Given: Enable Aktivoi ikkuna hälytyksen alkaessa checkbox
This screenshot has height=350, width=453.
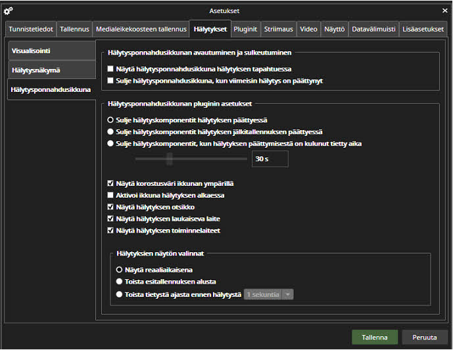Looking at the screenshot, I should (x=110, y=196).
